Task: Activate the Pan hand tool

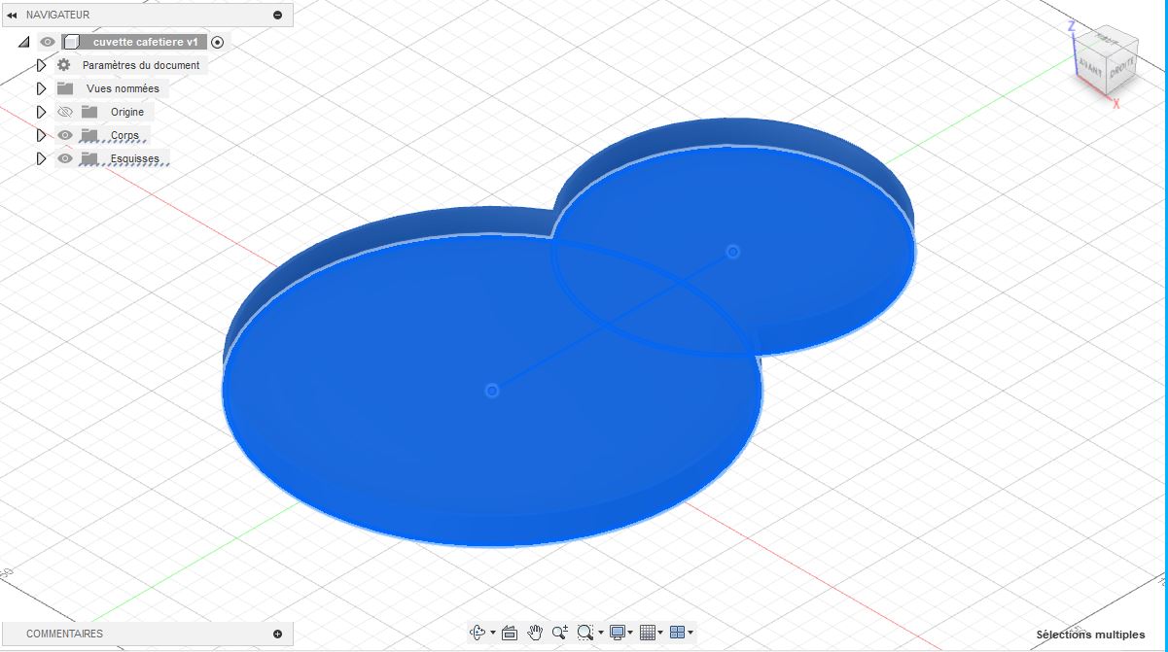Action: [534, 633]
